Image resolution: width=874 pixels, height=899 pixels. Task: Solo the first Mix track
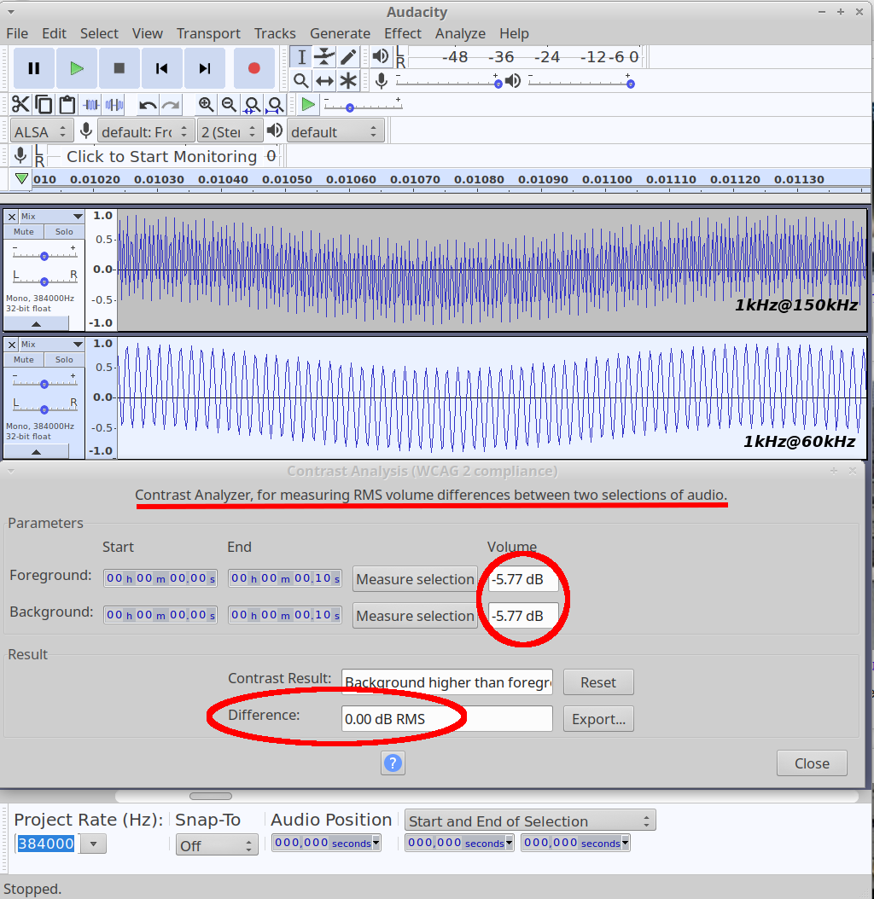tap(64, 232)
